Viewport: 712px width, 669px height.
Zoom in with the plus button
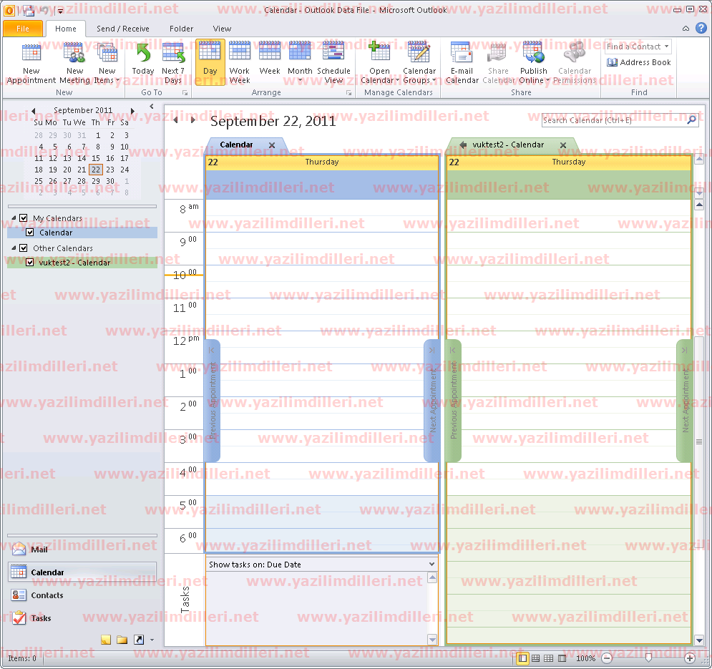(690, 658)
